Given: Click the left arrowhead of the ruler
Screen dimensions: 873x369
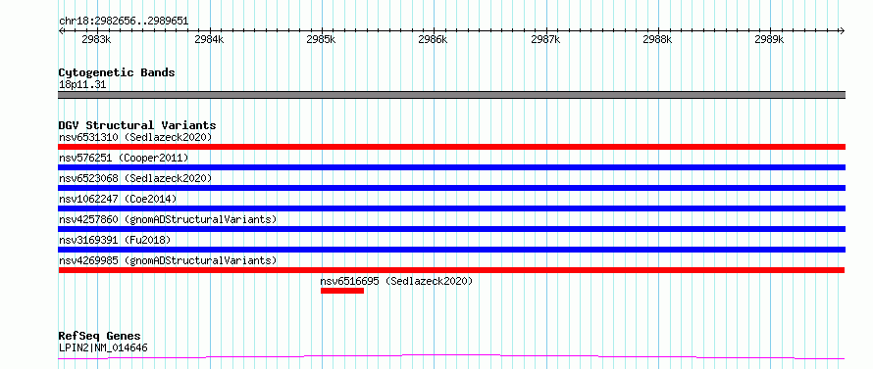Looking at the screenshot, I should [x=61, y=31].
